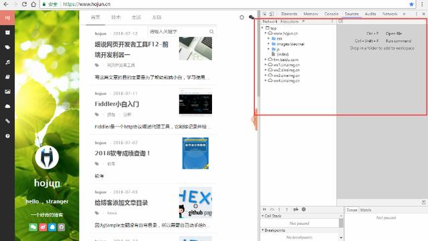Switch to the Memory DevTools tab
This screenshot has width=428, height=241.
[x=310, y=13]
